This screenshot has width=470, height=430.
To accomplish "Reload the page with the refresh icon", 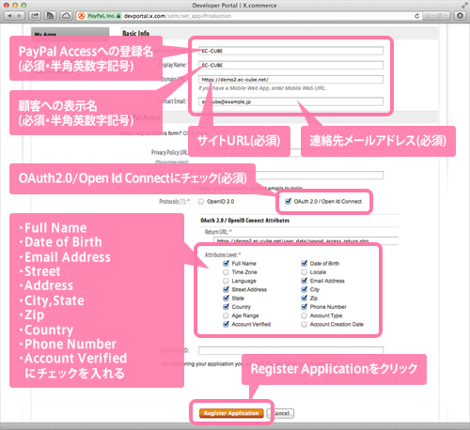I will pos(416,16).
